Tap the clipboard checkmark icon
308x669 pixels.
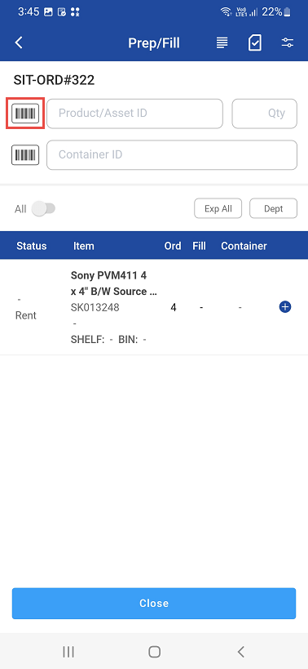(x=254, y=42)
